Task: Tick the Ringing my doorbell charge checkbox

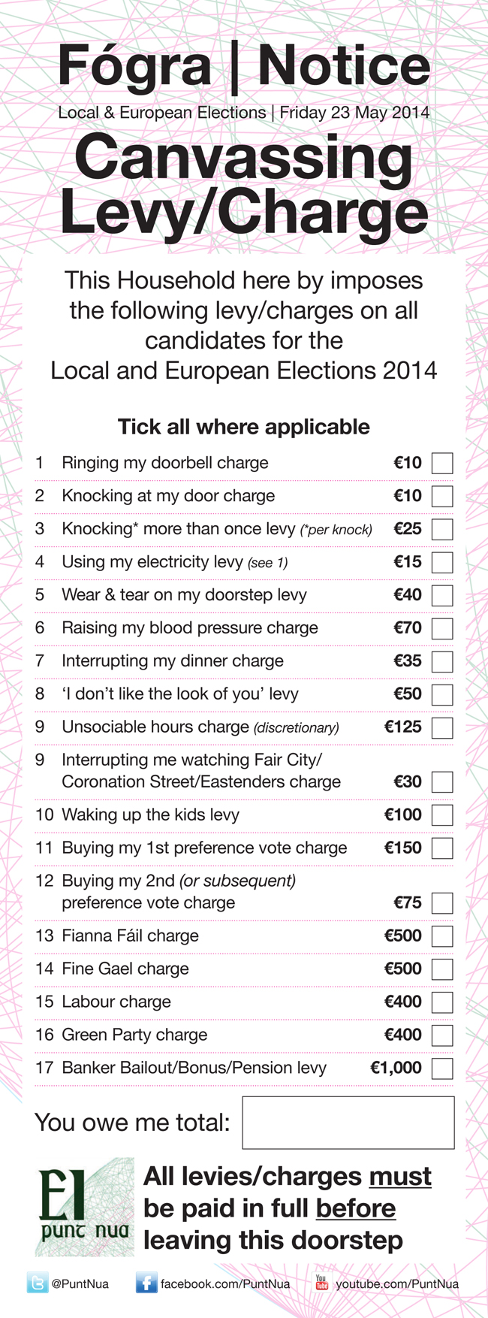Action: pyautogui.click(x=442, y=464)
